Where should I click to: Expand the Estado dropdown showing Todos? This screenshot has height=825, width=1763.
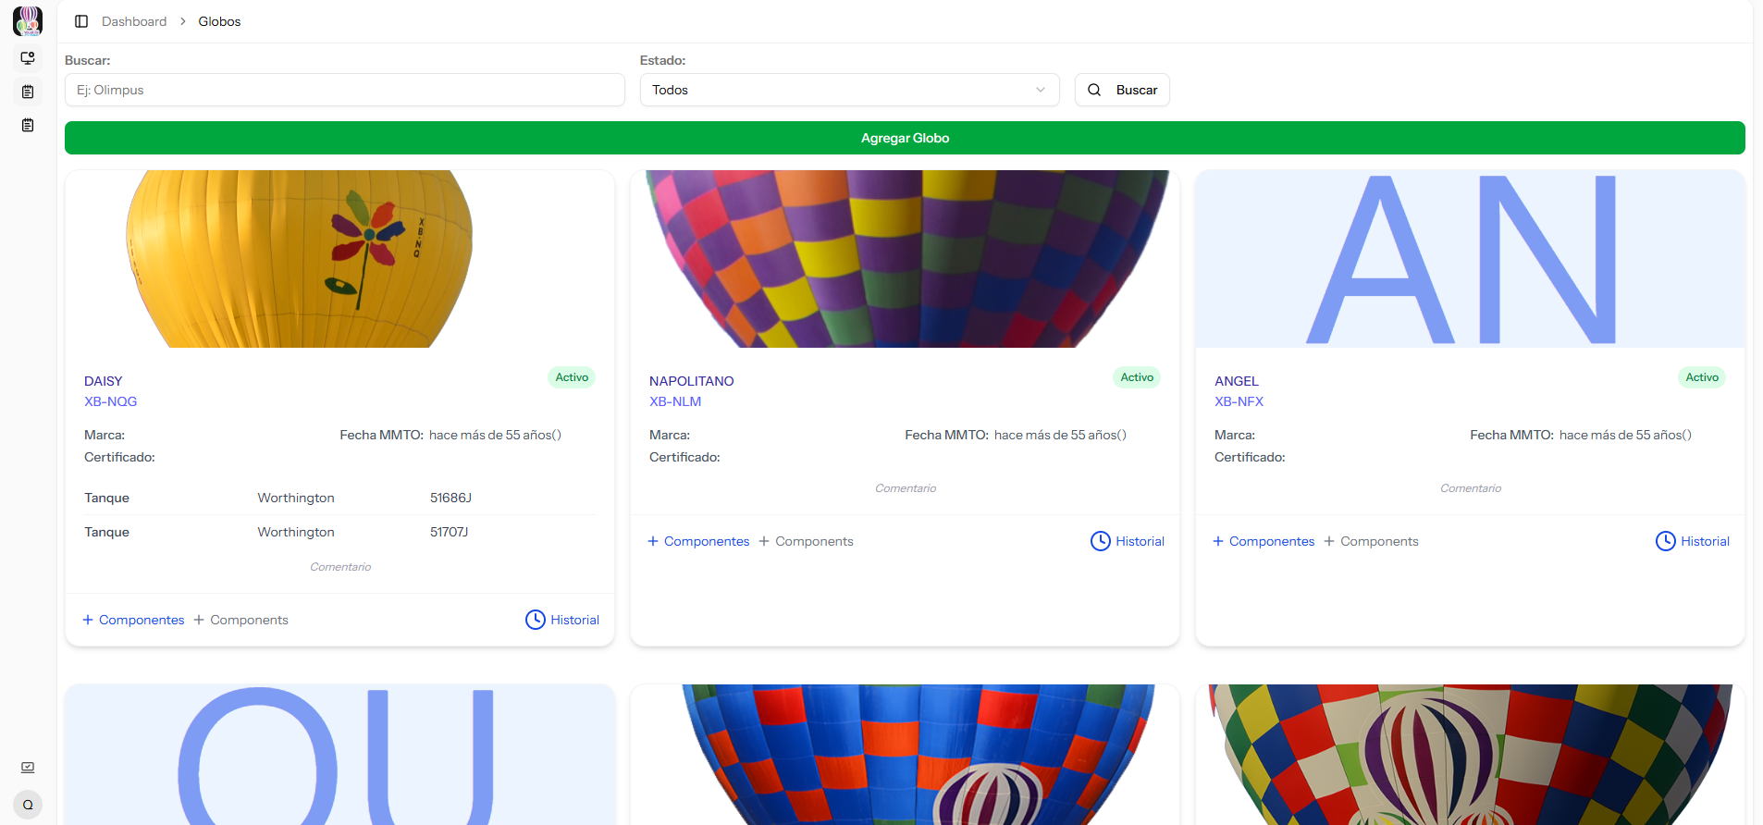849,90
